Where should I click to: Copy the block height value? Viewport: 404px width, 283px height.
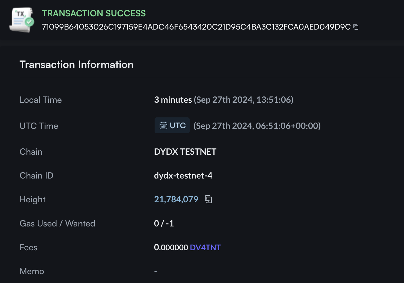(x=208, y=199)
